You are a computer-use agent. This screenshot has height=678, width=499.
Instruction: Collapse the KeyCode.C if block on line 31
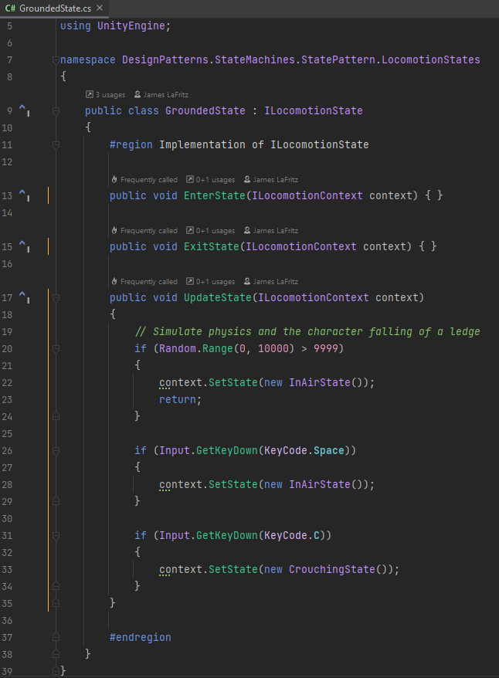coord(56,536)
